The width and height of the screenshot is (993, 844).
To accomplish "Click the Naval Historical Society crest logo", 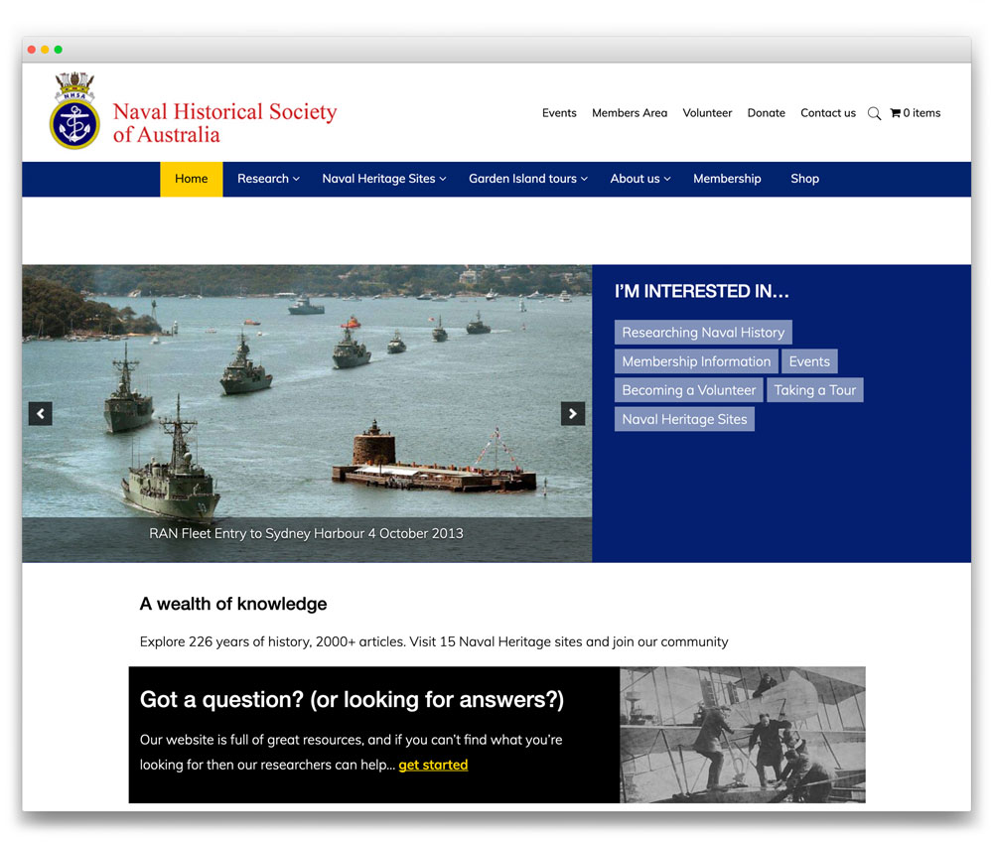I will (x=74, y=111).
